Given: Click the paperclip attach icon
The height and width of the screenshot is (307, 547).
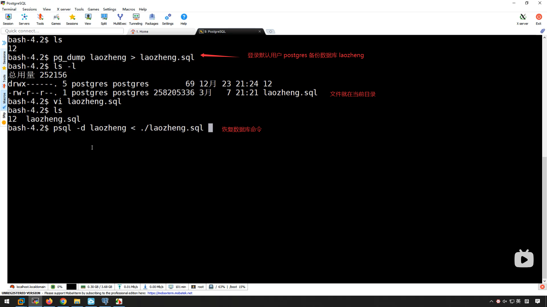Looking at the screenshot, I should tap(542, 31).
